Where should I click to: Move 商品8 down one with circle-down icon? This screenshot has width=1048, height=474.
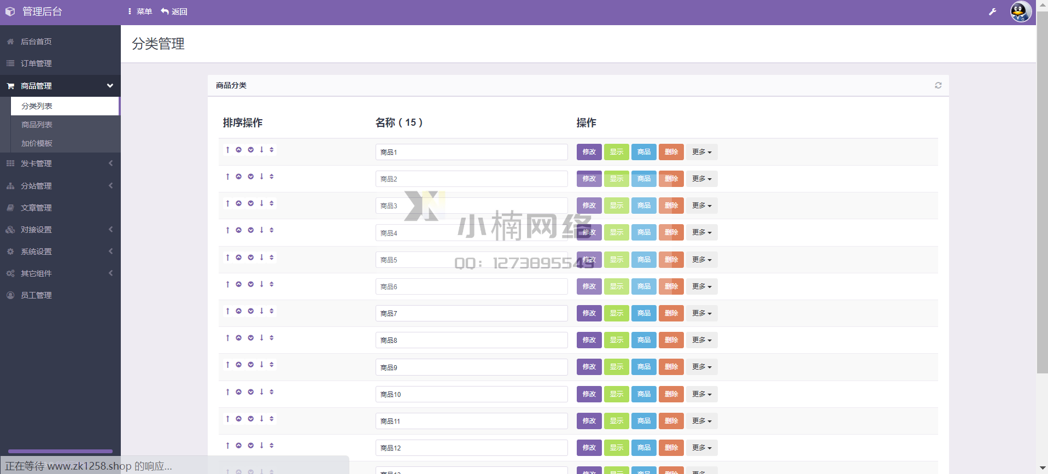pyautogui.click(x=251, y=338)
